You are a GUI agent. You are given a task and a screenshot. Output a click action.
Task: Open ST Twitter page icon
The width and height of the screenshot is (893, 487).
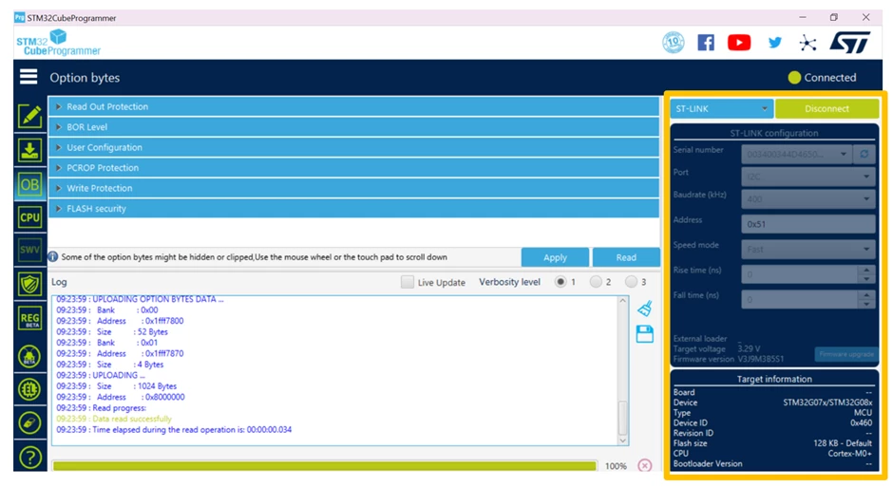(x=774, y=43)
